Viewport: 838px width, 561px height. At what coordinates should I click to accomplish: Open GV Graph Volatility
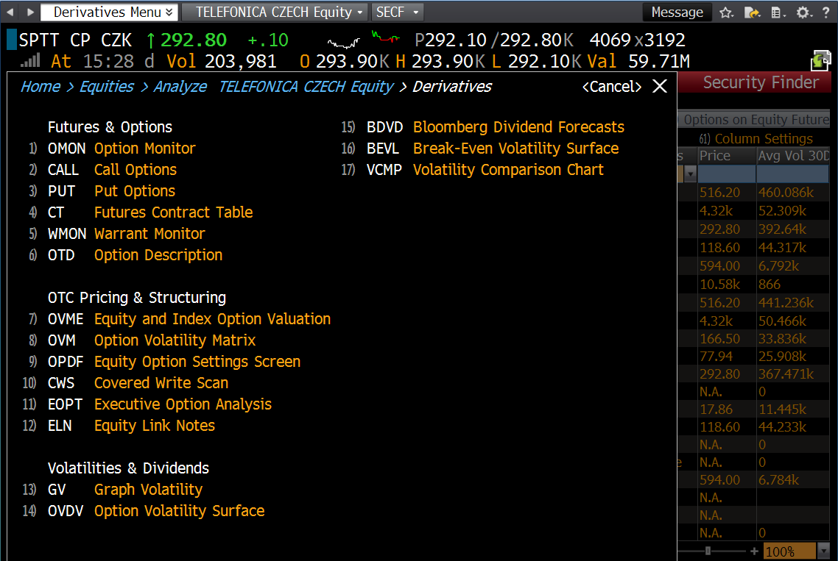coord(125,490)
